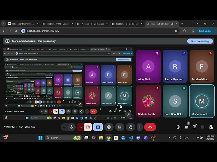
Task: Click the share screen presenting icon
Action: pyautogui.click(x=98, y=127)
